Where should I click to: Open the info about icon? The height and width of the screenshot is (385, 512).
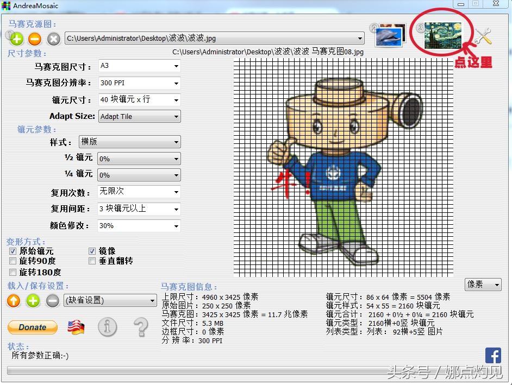[108, 327]
